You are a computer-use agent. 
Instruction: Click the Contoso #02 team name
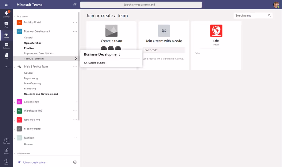coord(31,102)
